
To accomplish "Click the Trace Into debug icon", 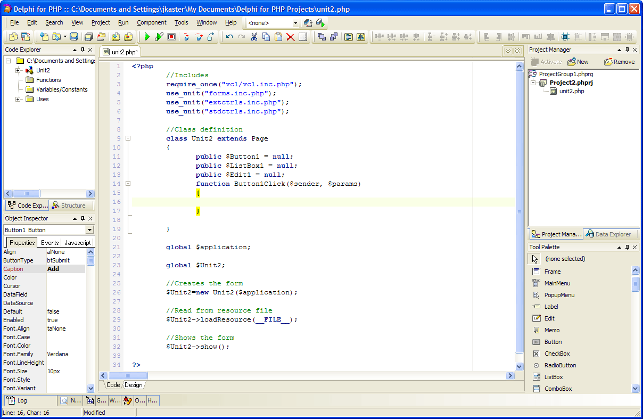I will point(186,37).
